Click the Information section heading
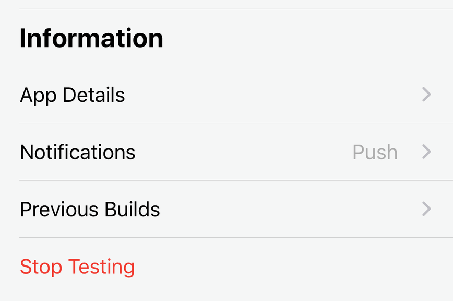The width and height of the screenshot is (453, 301). (91, 39)
